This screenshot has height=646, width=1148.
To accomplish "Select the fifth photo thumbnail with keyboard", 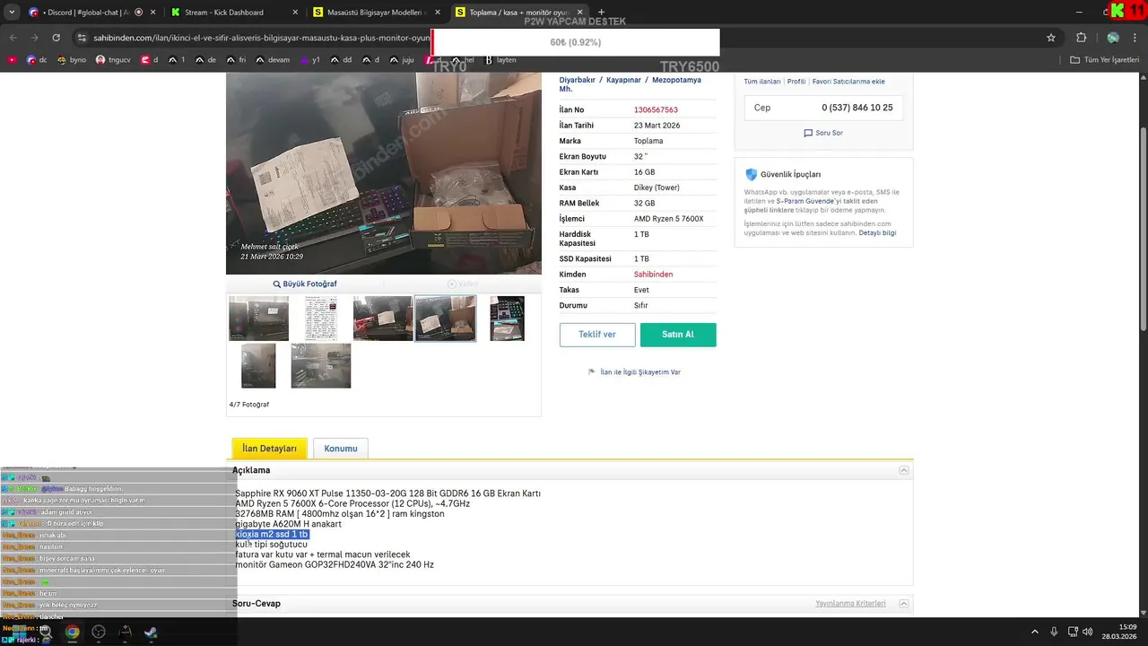I will point(507,319).
